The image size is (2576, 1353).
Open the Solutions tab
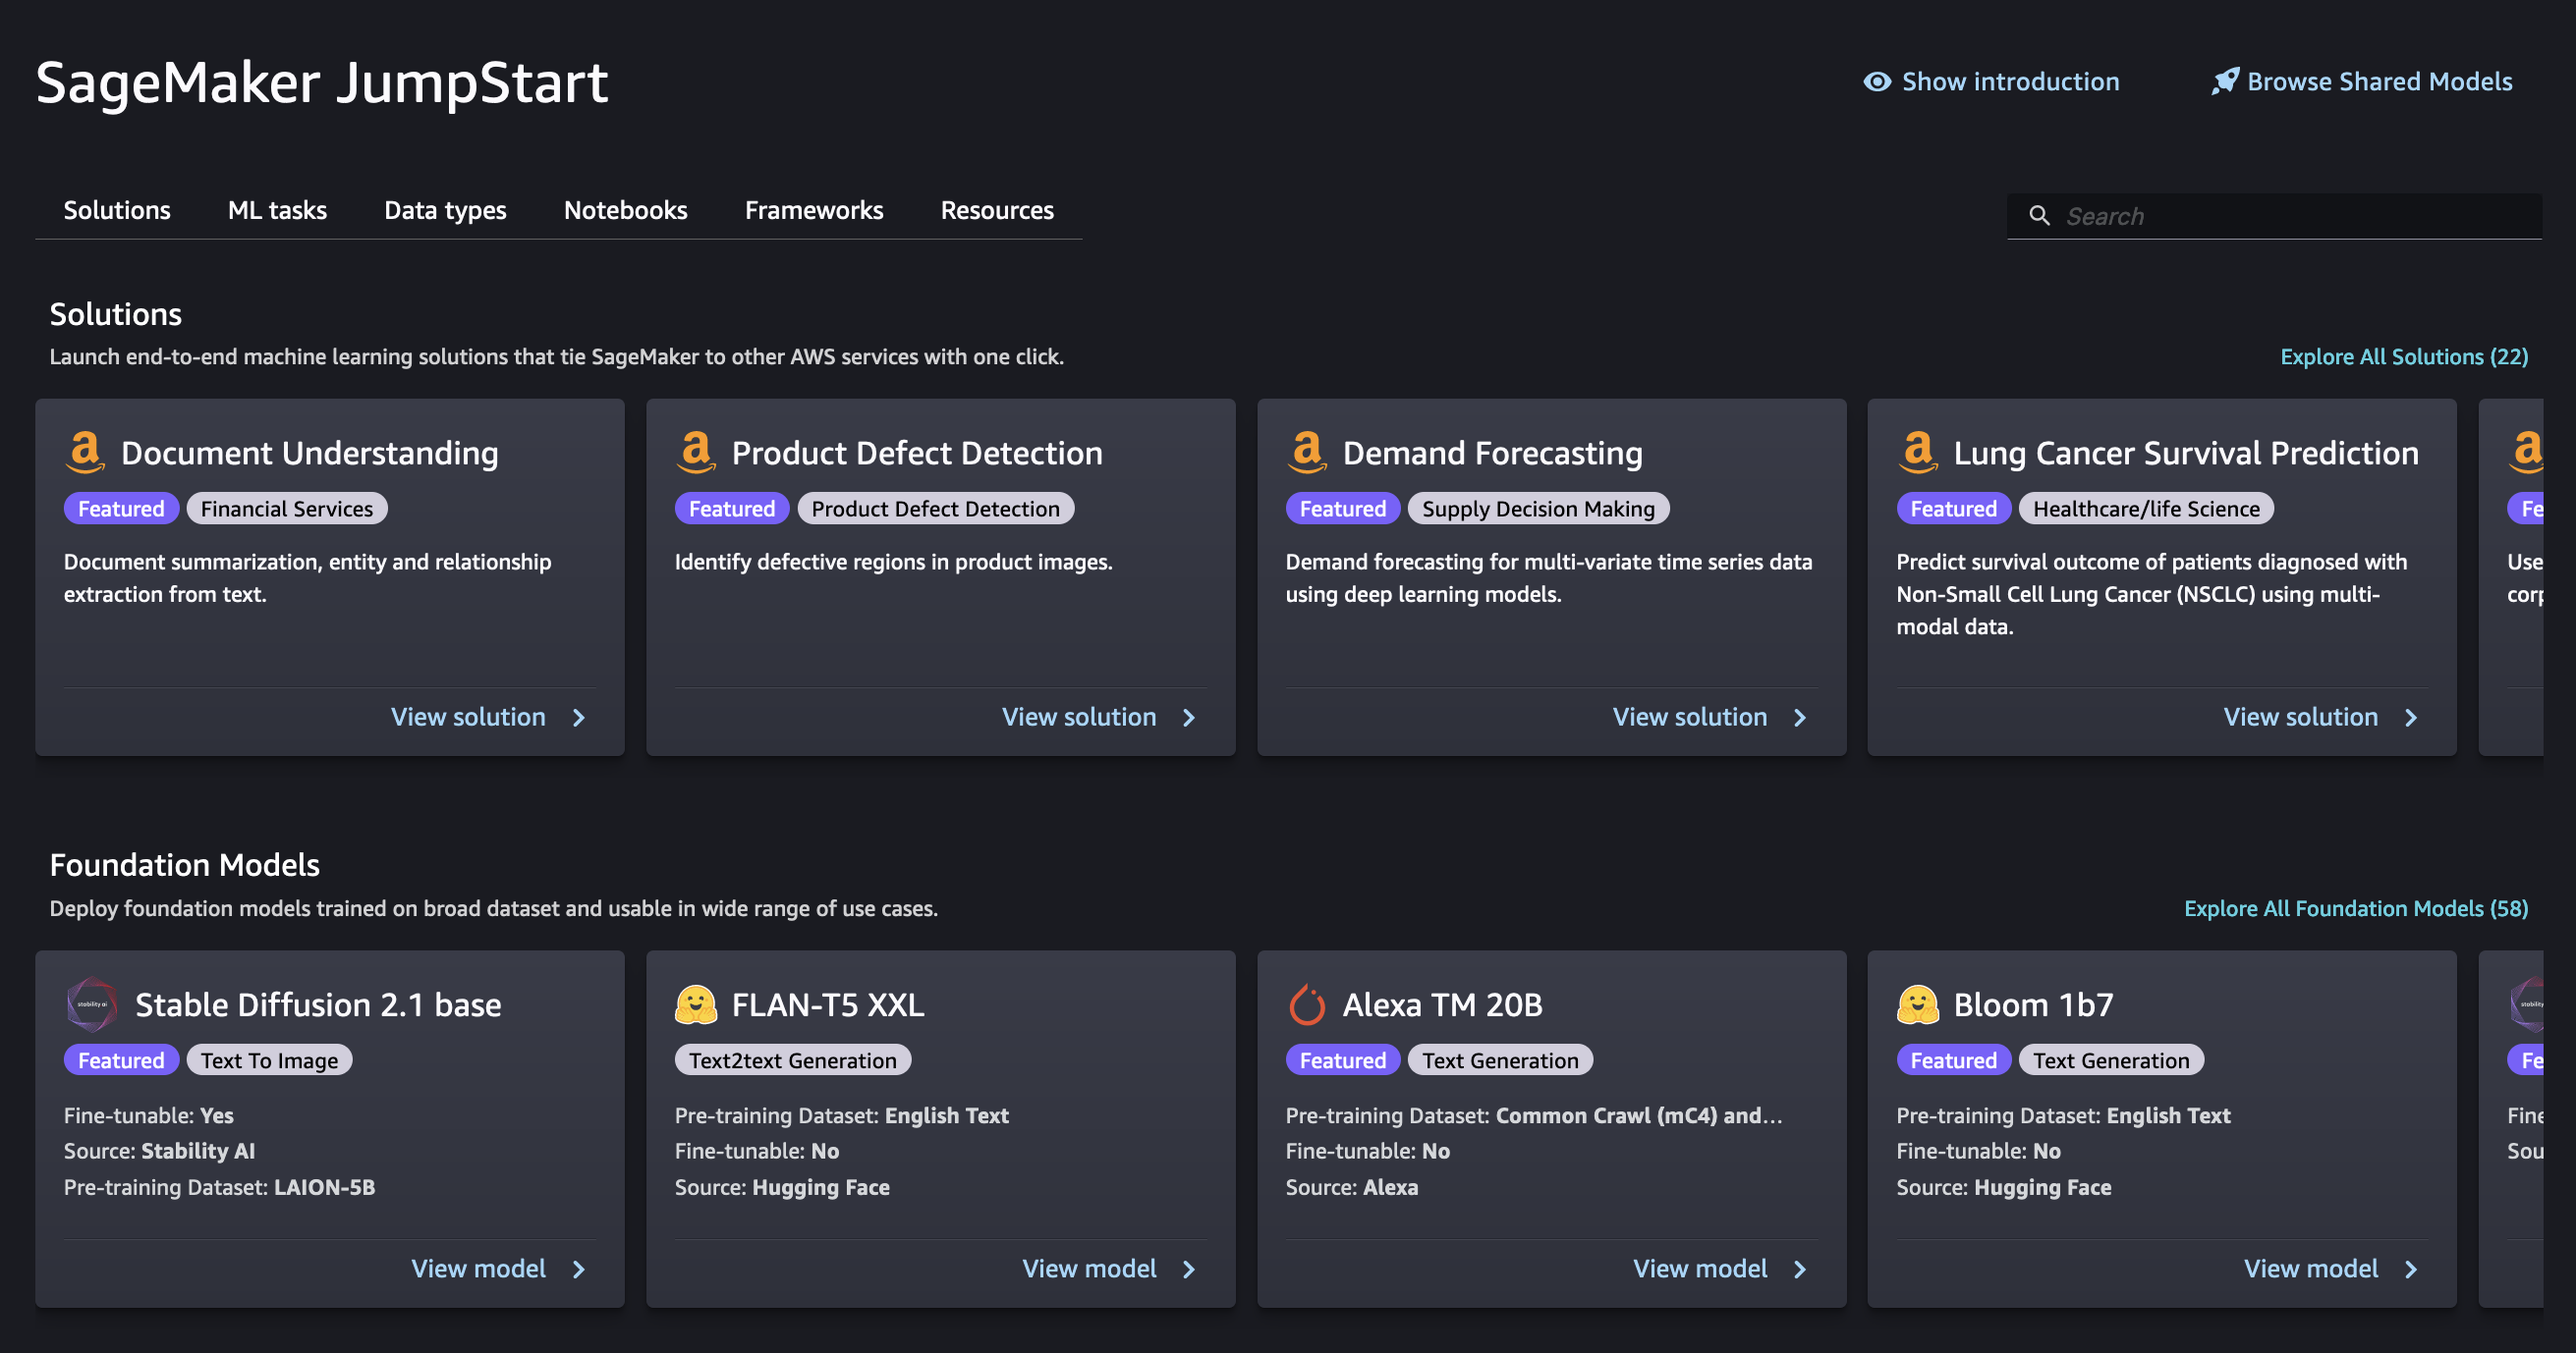tap(117, 210)
